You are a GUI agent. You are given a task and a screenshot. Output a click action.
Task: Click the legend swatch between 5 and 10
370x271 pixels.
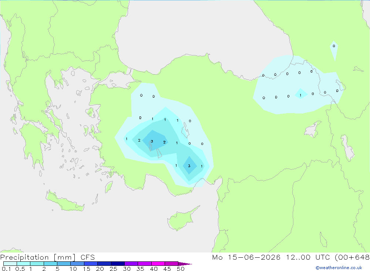64,264
